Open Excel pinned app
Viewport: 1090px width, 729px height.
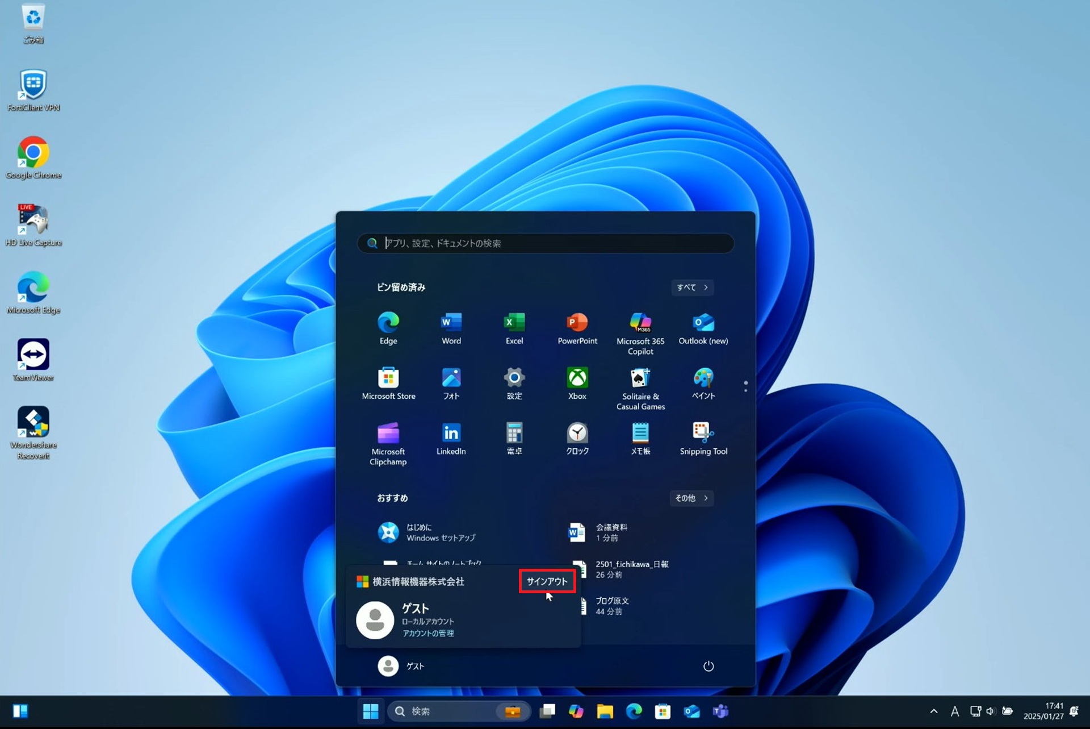point(514,328)
